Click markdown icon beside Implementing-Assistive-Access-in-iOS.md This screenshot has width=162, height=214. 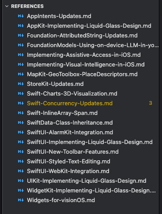pyautogui.click(x=21, y=55)
